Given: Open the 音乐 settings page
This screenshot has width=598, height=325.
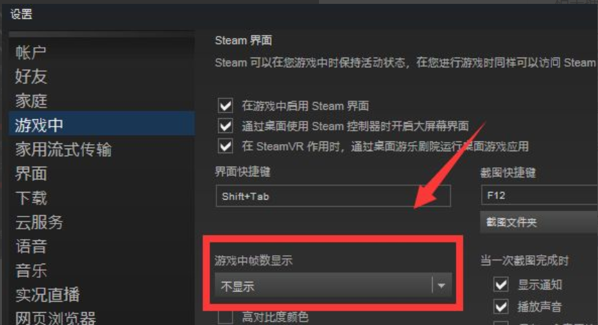Looking at the screenshot, I should coord(31,271).
